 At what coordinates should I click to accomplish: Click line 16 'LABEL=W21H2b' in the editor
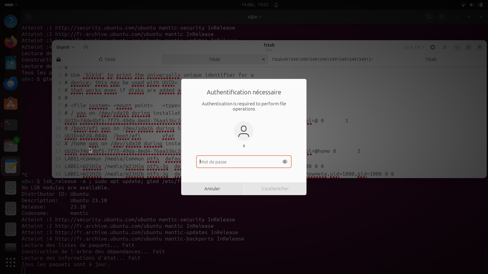tap(83, 174)
